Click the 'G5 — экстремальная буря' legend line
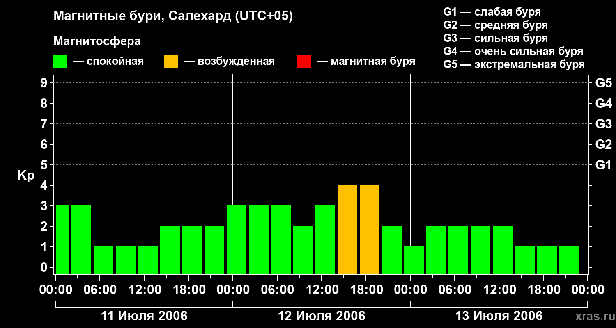This screenshot has width=616, height=328. point(514,64)
